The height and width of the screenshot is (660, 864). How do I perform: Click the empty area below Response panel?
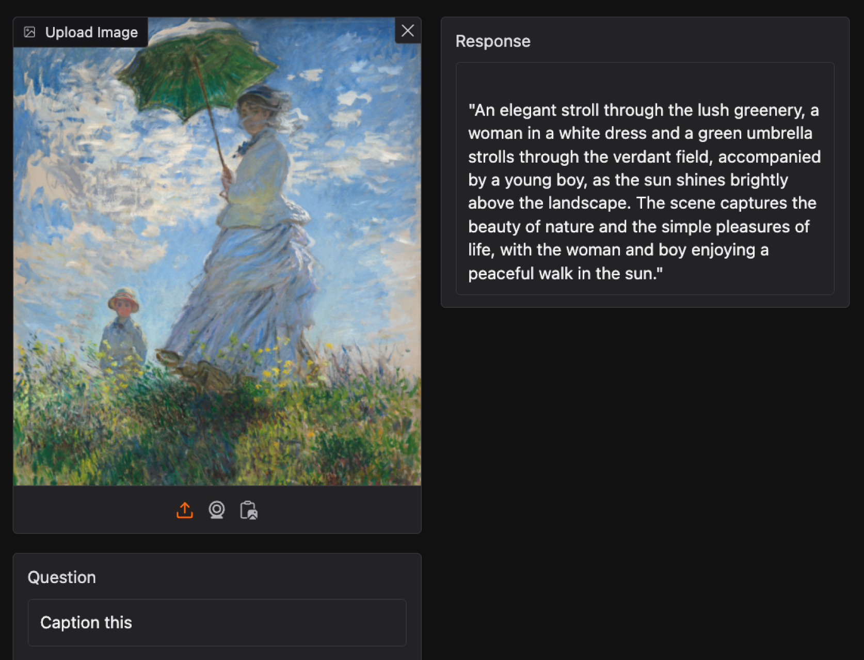coord(645,465)
